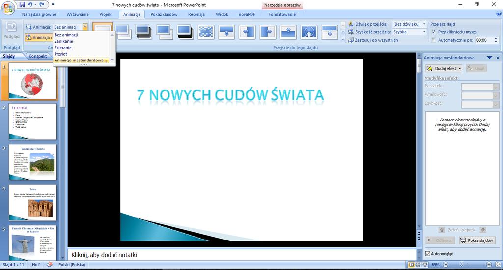Switch to Slide Sorter view icon
The width and height of the screenshot is (503, 270).
419,265
